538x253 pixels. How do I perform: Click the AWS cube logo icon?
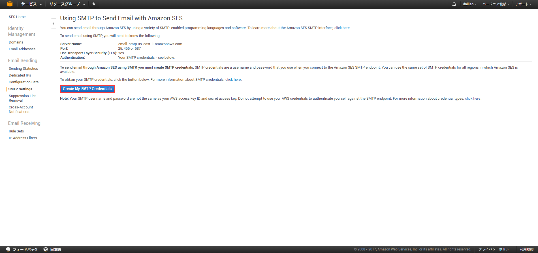10,4
